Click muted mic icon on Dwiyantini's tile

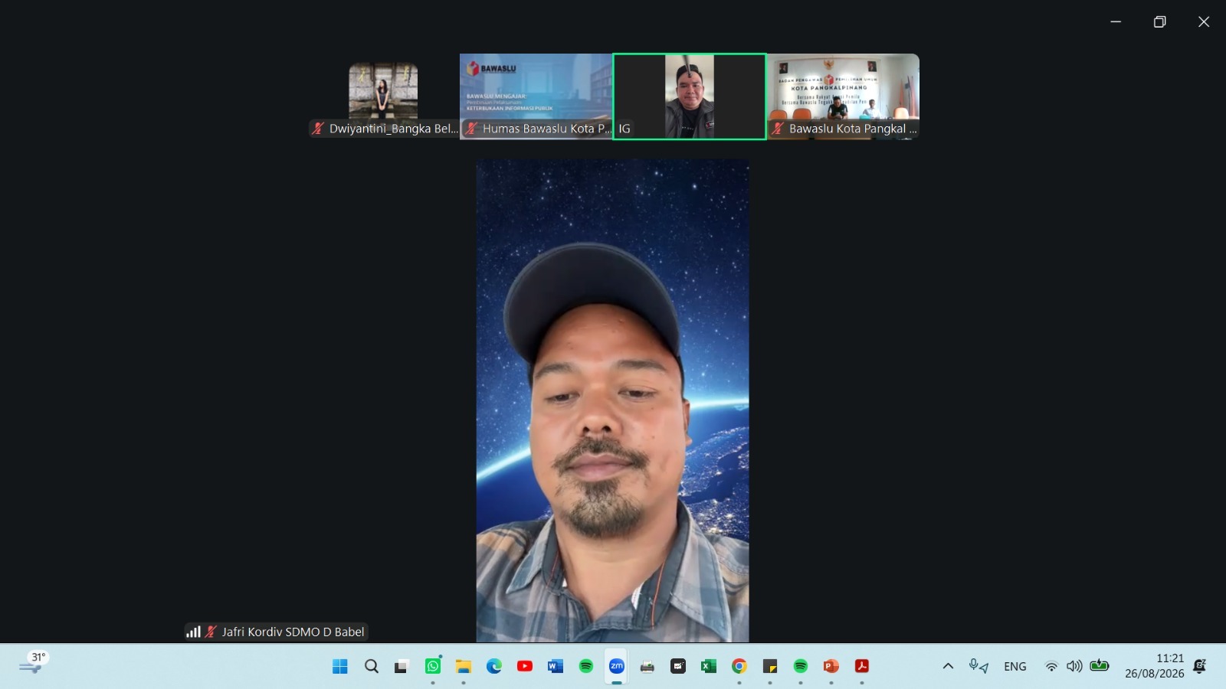(318, 129)
